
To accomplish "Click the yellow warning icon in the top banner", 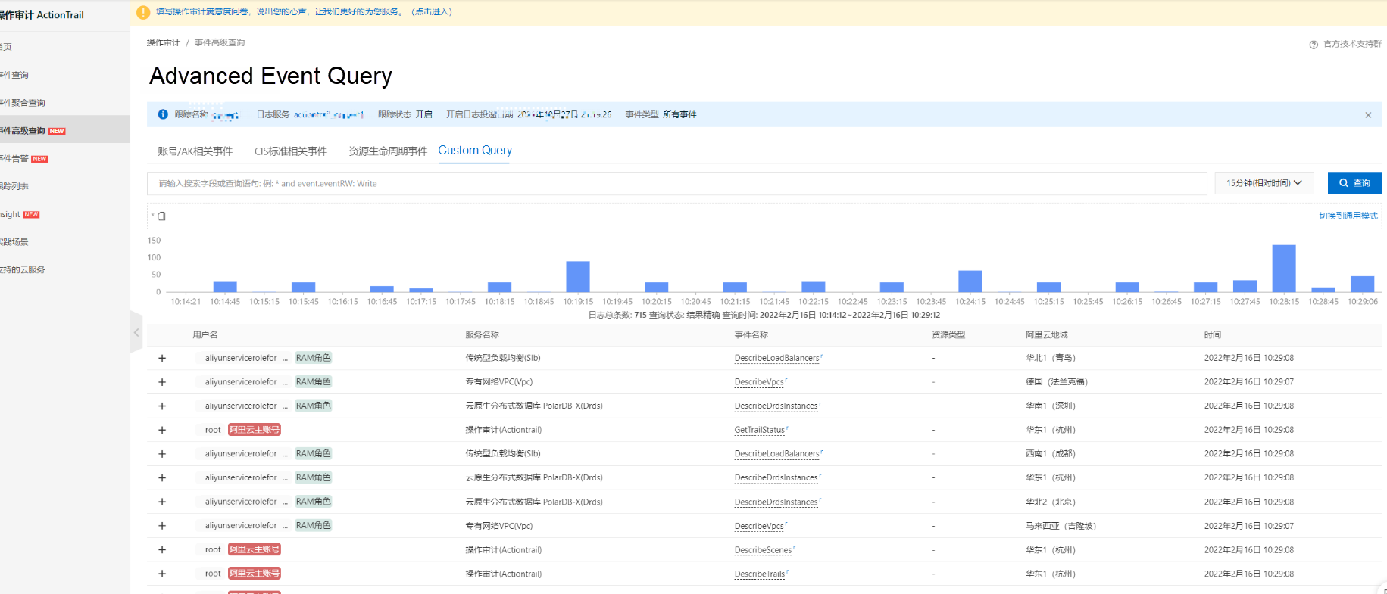I will pos(142,12).
